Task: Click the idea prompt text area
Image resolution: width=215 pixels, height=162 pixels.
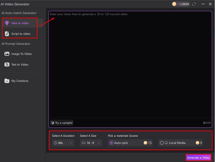Action: [x=131, y=67]
